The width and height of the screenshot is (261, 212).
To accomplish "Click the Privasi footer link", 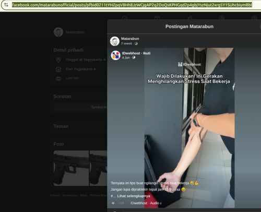I will tap(55, 195).
